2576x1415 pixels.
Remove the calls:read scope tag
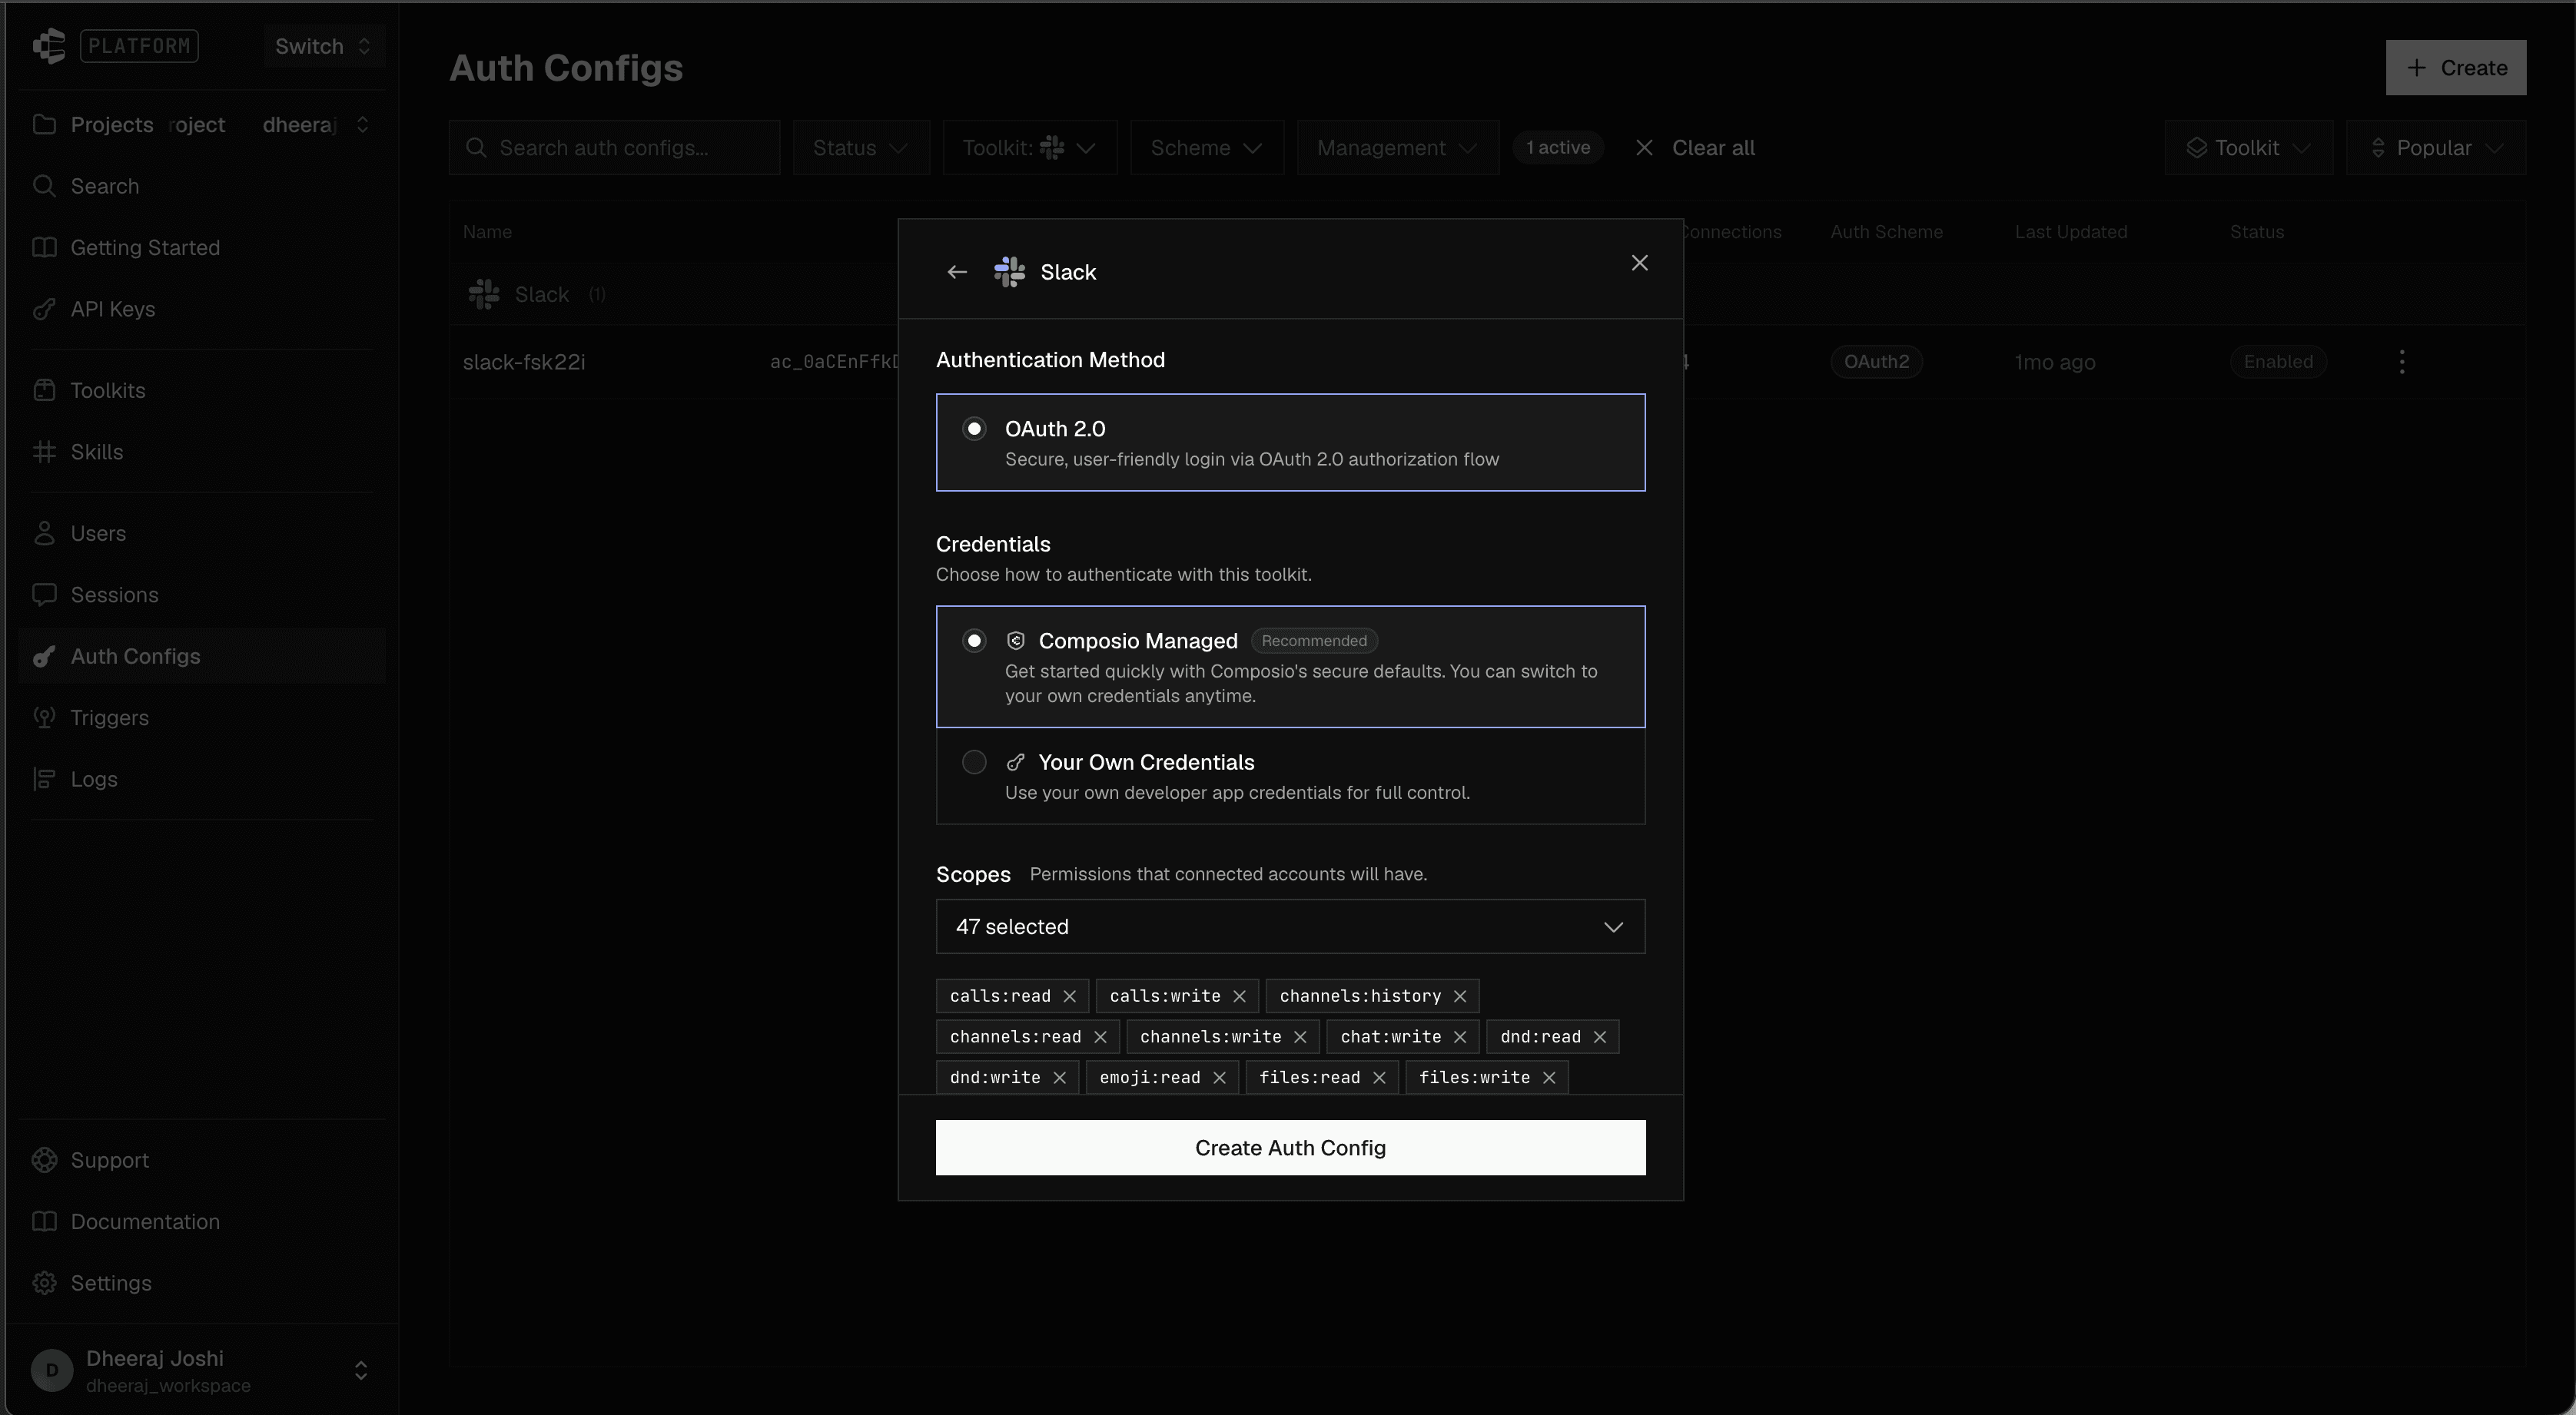pos(1069,996)
